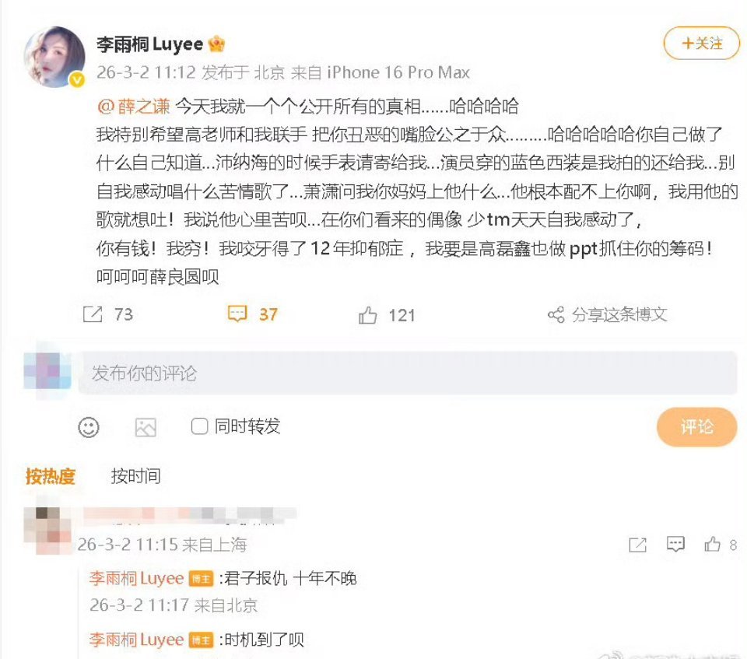This screenshot has width=747, height=659.
Task: Switch to 按时间 sorting tab
Action: [135, 476]
